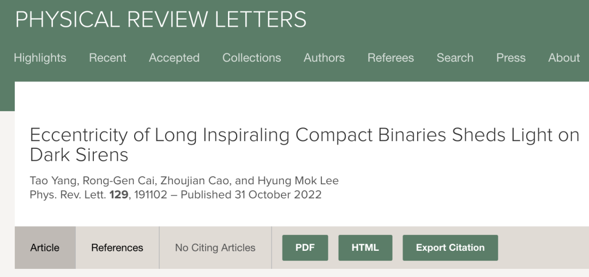This screenshot has width=589, height=277.
Task: Select the No Citing Articles tab
Action: tap(215, 248)
